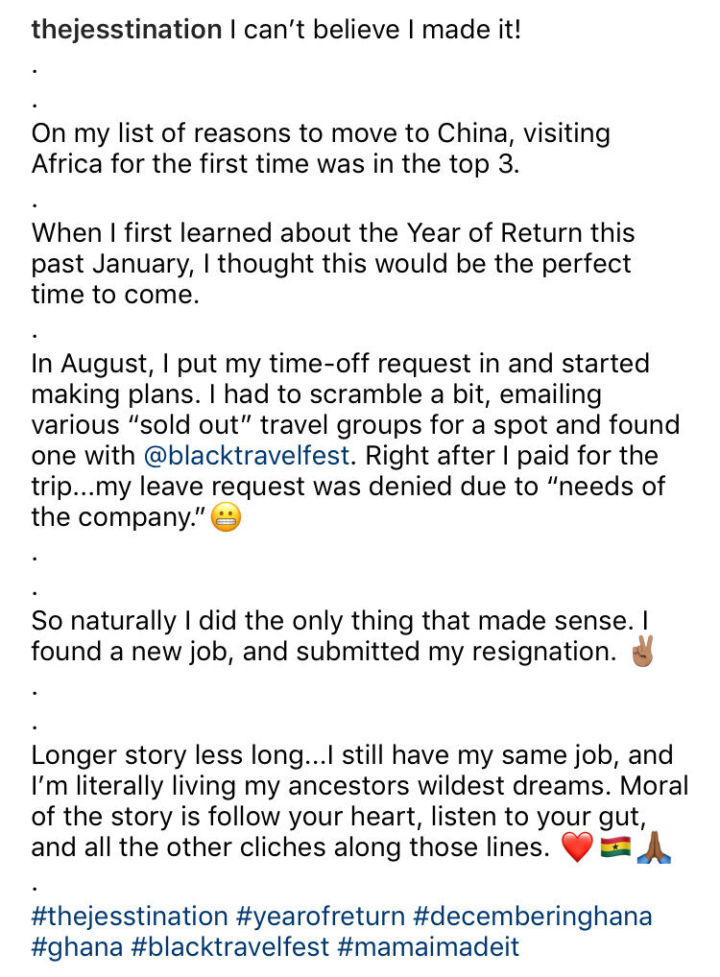Click the paragraph mentioning Year of Return
Screen dimensions: 720x977
coord(333,264)
